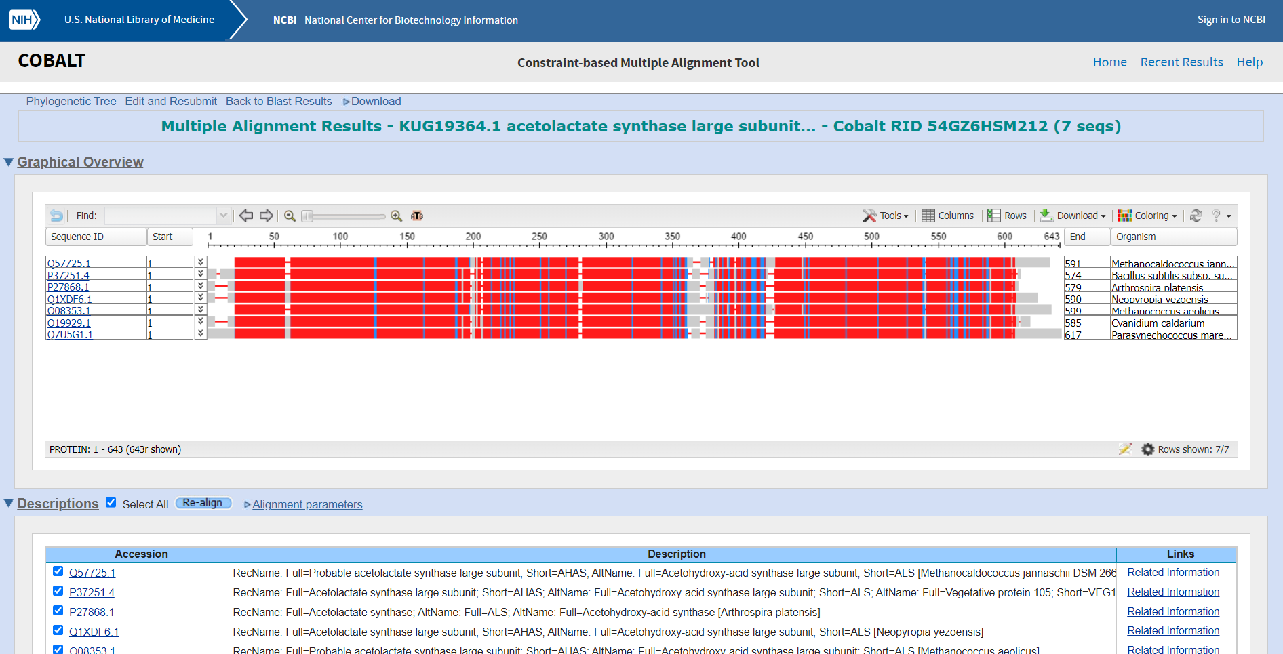
Task: Click the ATG zoom-to-sequence icon
Action: pos(417,216)
